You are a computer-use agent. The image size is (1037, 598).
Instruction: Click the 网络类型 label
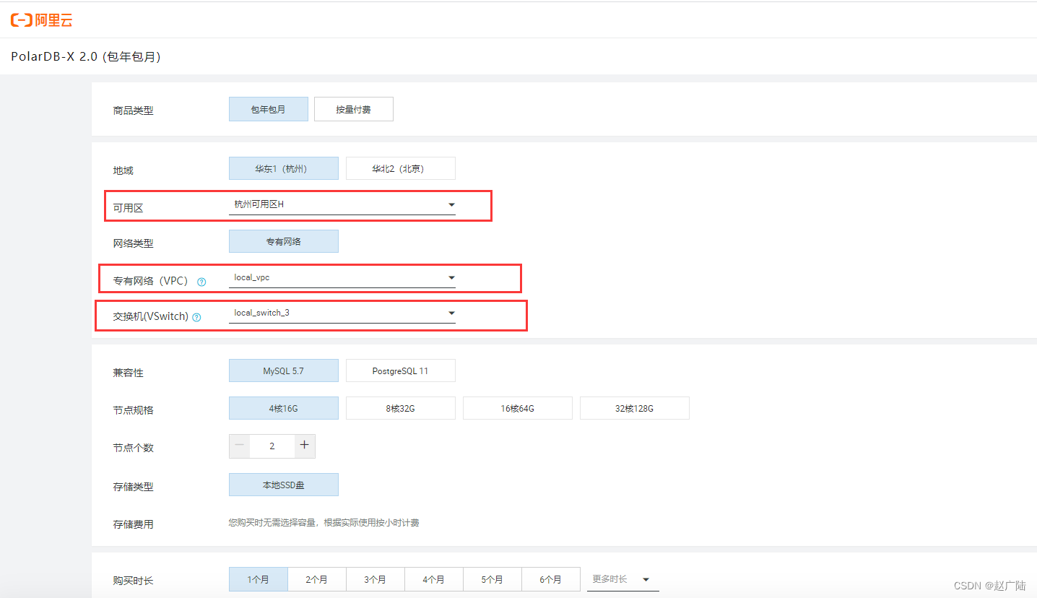[134, 244]
